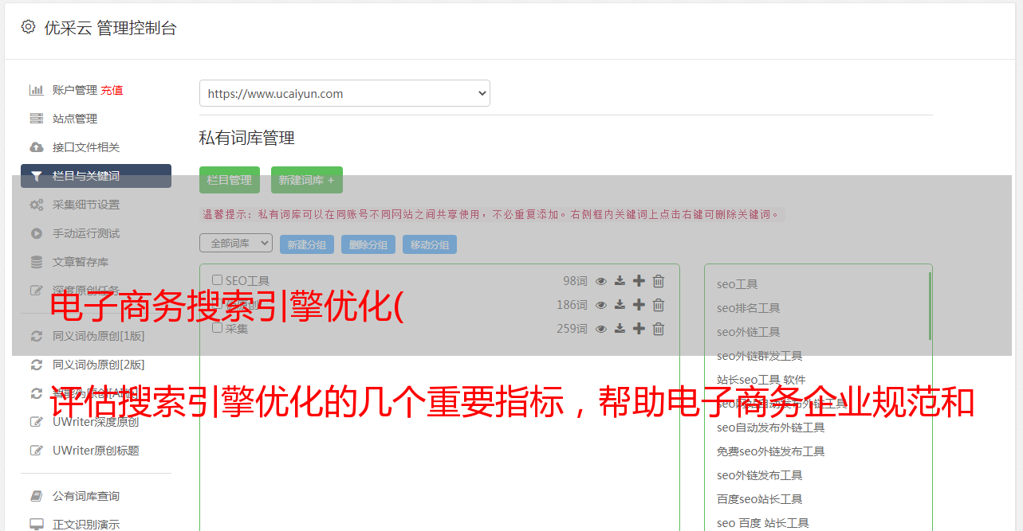Click the keyword seo自动发布外链工具

[770, 428]
